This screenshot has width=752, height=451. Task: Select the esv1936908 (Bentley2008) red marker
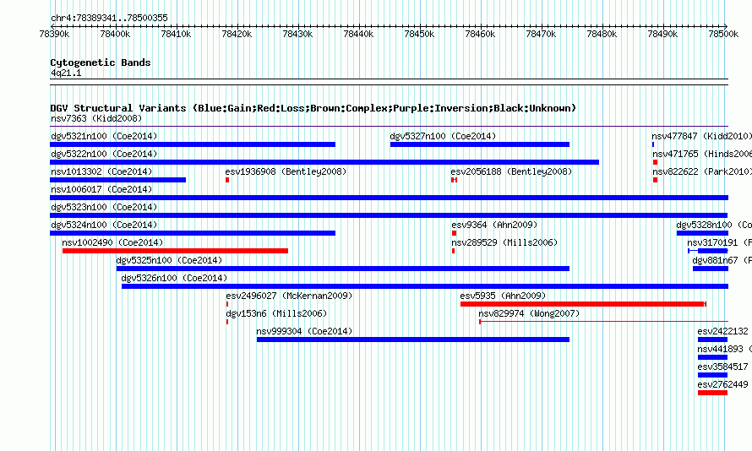click(x=227, y=180)
